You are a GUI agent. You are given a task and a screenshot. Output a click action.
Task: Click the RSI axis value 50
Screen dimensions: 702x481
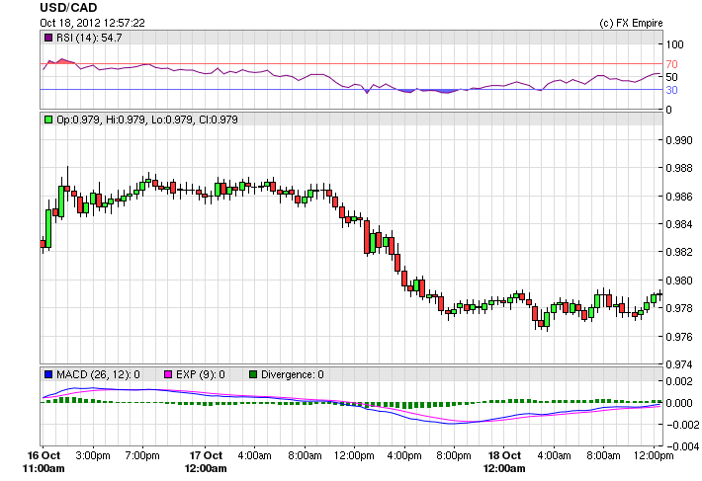[671, 77]
